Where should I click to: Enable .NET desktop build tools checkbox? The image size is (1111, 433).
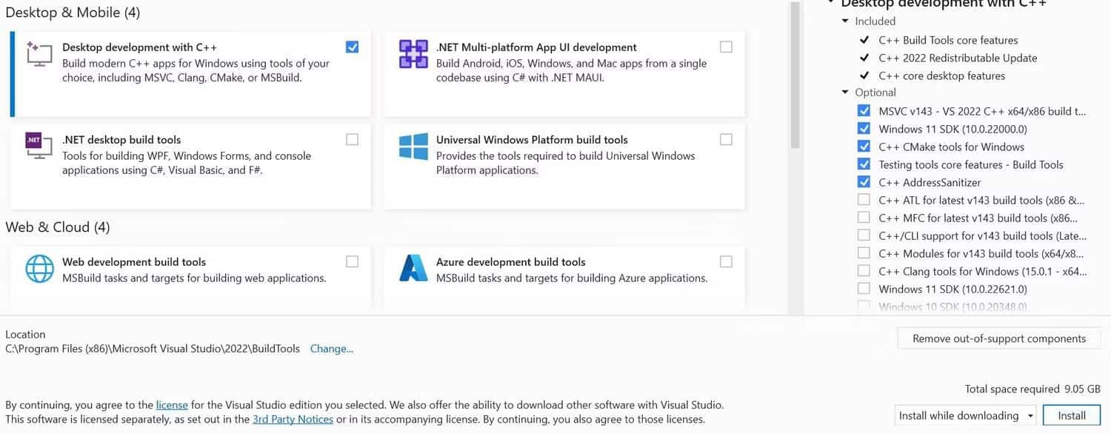[x=352, y=139]
